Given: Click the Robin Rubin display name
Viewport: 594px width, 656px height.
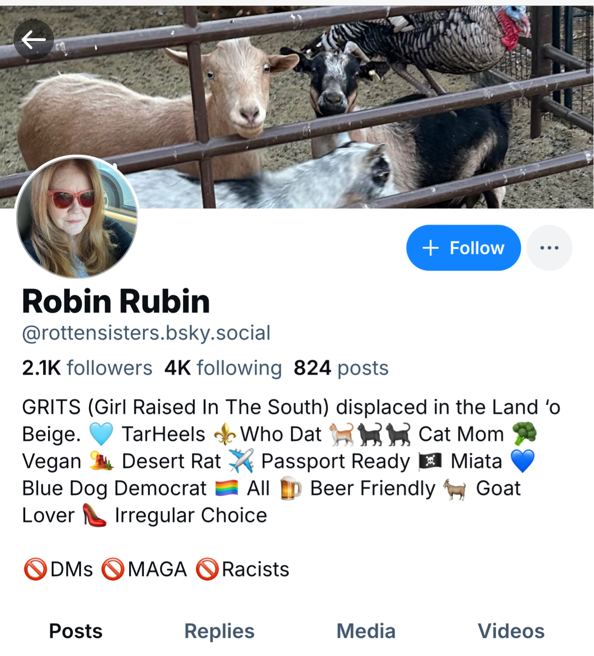Looking at the screenshot, I should 116,301.
